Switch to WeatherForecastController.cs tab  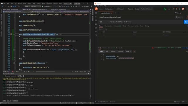(39, 10)
